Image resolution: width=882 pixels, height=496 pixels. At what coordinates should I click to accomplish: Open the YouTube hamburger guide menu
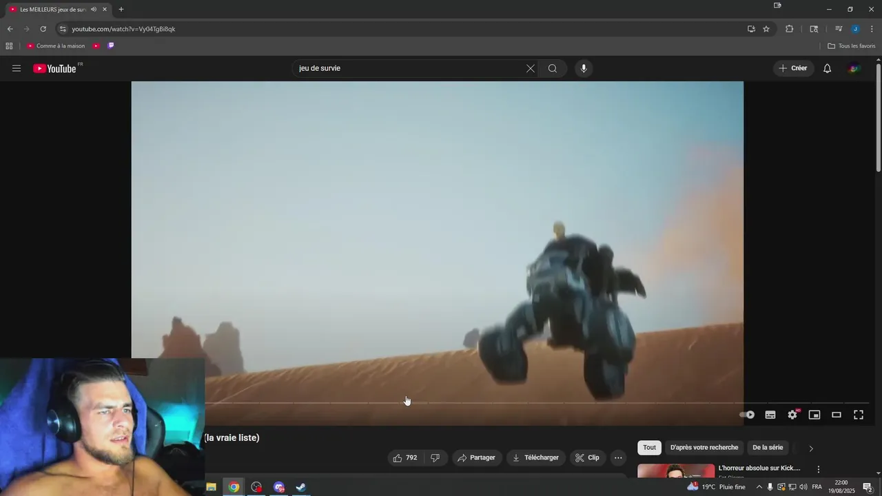[17, 68]
